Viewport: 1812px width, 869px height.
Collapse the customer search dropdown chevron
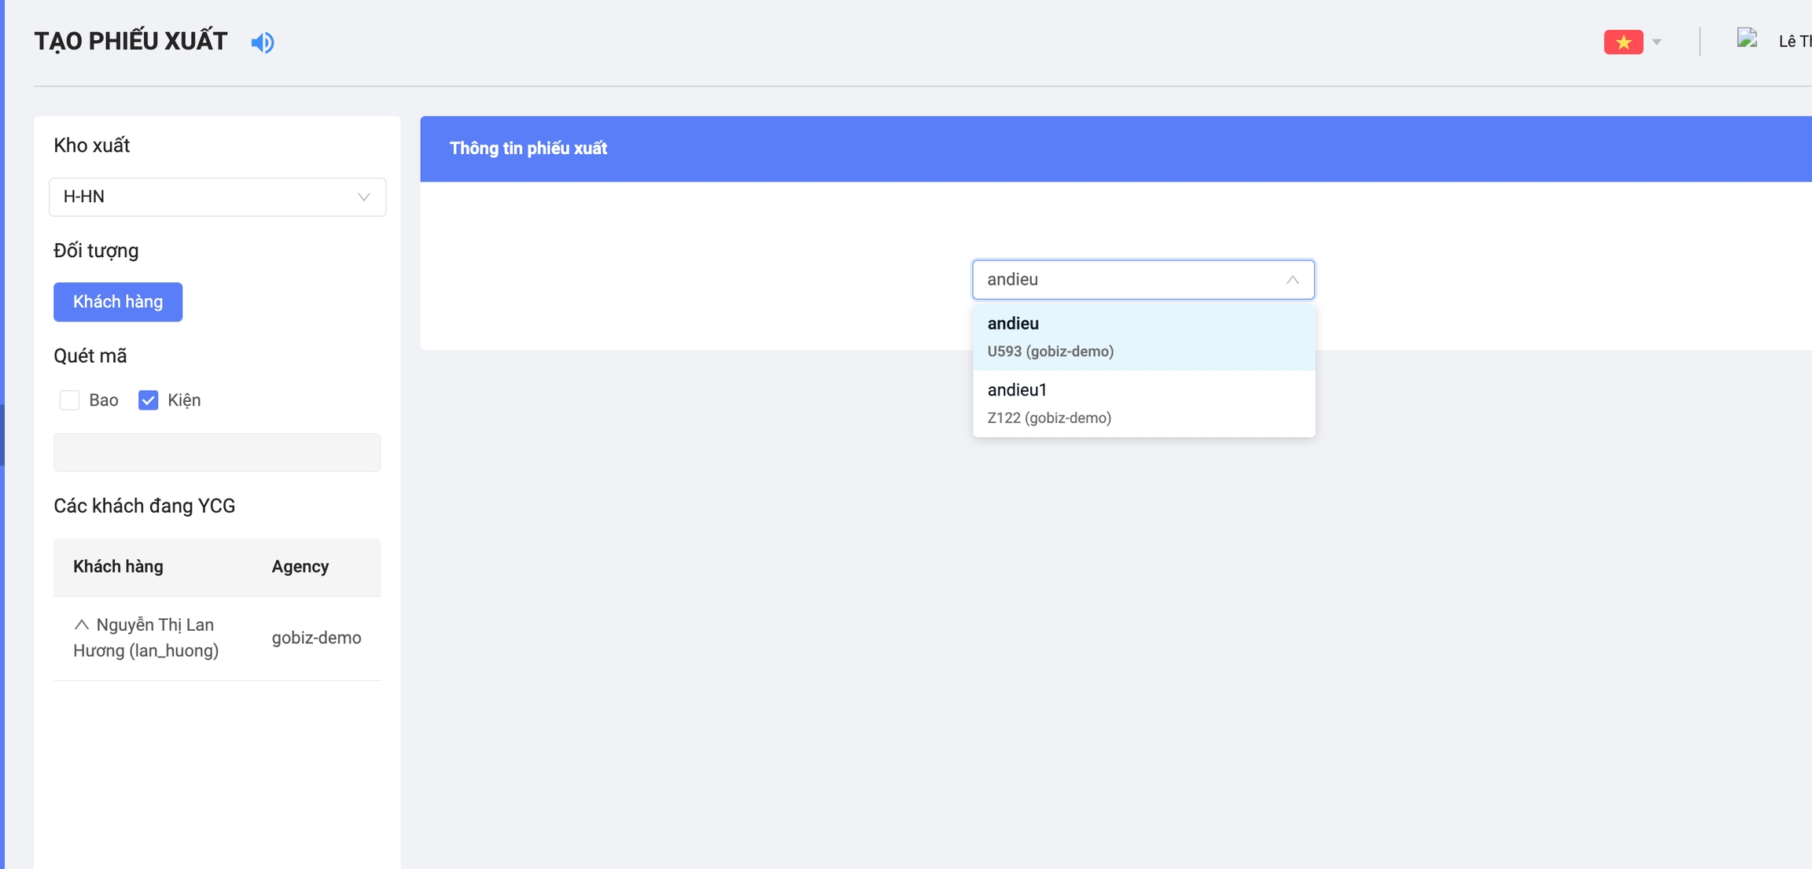1292,280
